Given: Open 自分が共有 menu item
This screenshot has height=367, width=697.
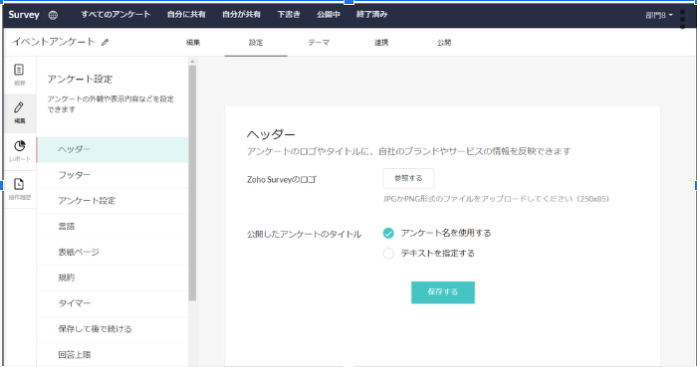Looking at the screenshot, I should tap(241, 15).
